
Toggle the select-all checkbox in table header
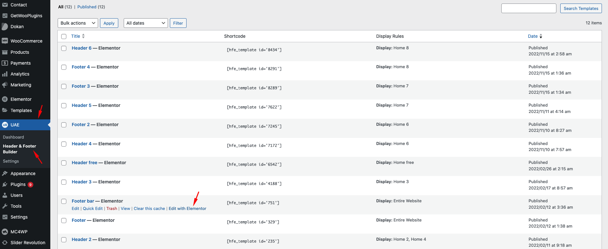click(64, 36)
